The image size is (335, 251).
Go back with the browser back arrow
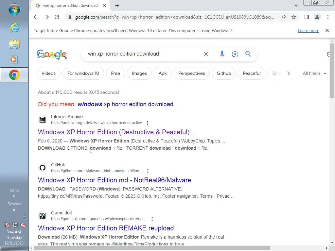click(x=36, y=17)
